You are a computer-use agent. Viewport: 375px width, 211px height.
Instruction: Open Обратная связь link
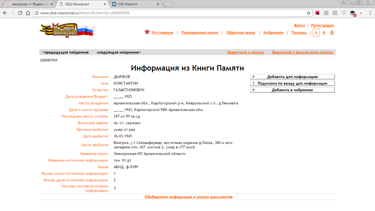pos(241,32)
